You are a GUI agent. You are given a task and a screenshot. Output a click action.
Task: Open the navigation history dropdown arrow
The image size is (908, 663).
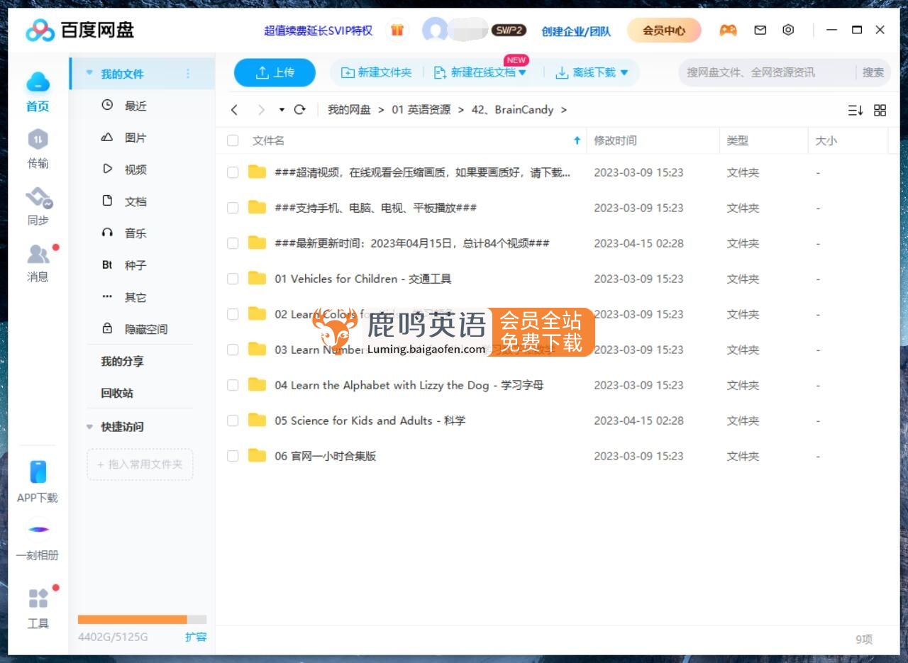click(282, 110)
